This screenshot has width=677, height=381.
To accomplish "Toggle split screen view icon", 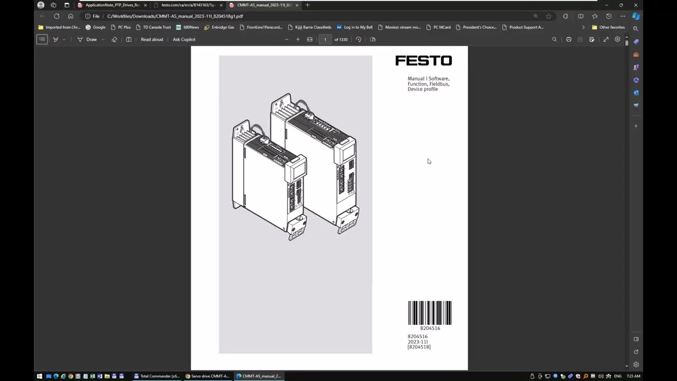I will click(x=581, y=16).
